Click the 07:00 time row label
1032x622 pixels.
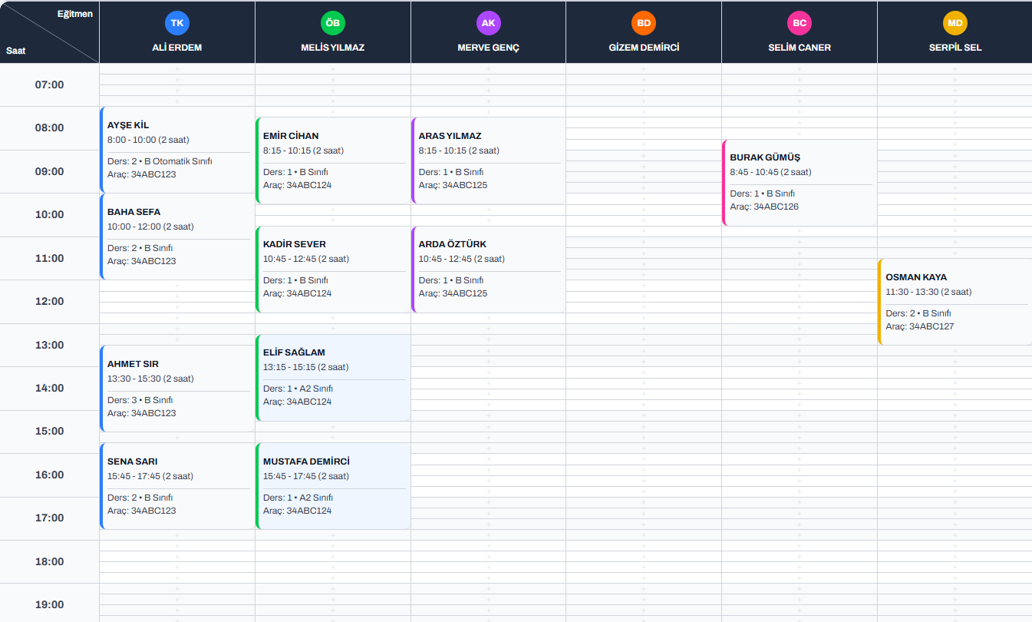[49, 84]
